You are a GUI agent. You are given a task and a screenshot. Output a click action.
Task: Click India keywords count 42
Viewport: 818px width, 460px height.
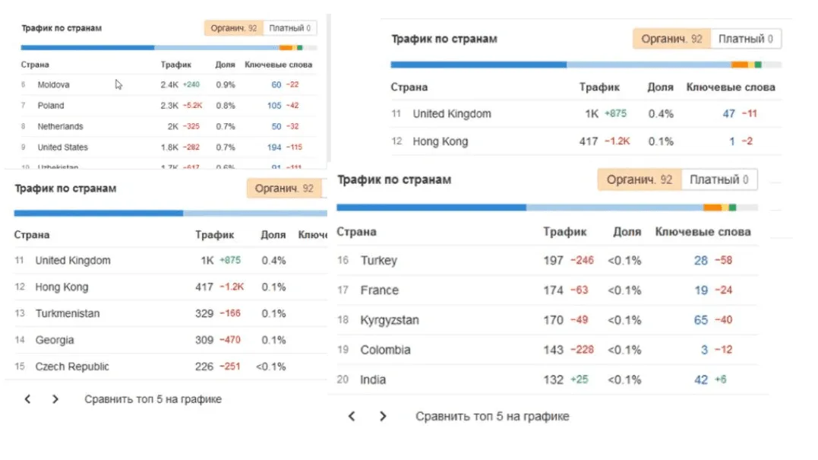pyautogui.click(x=700, y=379)
